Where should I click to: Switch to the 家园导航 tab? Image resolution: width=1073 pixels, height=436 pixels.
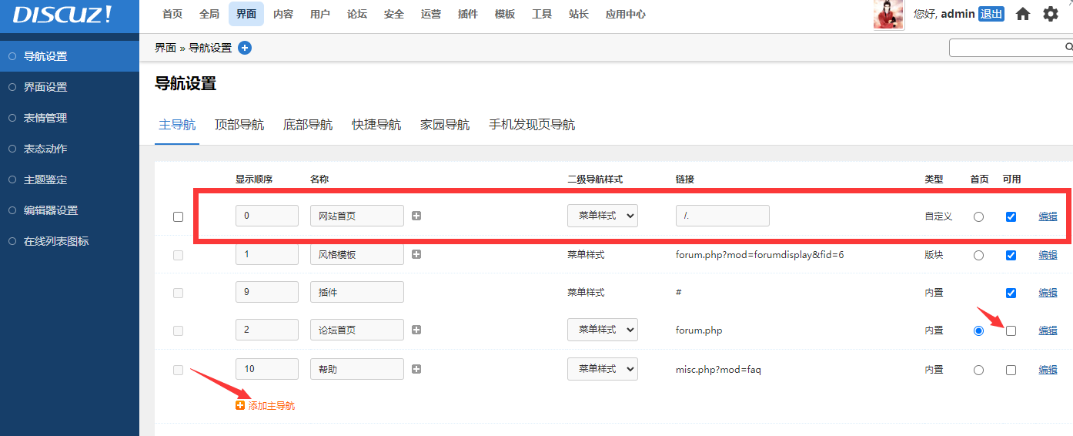coord(445,125)
